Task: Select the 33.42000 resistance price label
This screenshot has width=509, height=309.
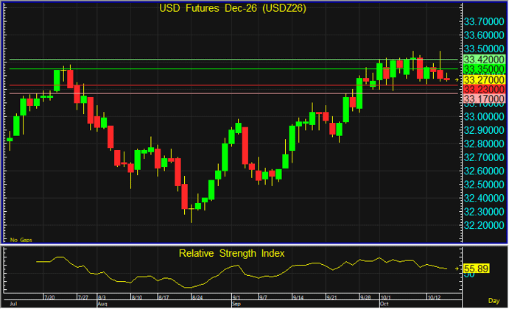Action: (x=484, y=60)
